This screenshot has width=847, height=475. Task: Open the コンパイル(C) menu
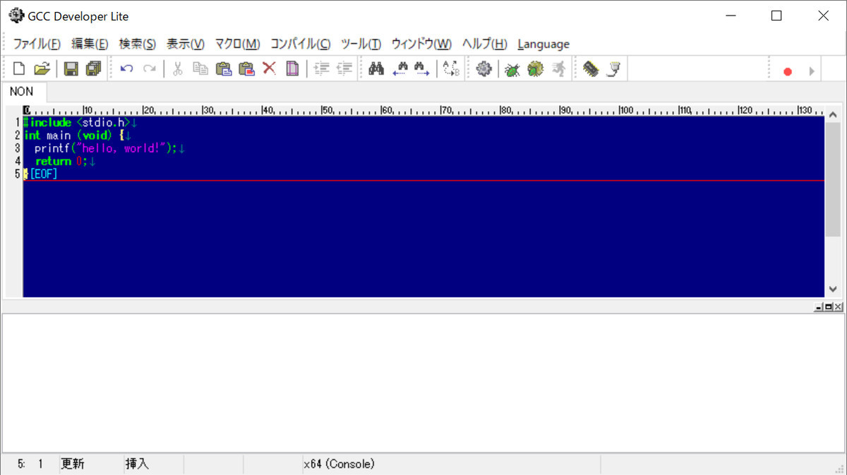[x=300, y=44]
